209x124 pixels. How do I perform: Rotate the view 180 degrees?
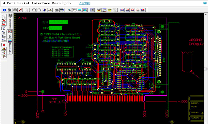click(4, 36)
